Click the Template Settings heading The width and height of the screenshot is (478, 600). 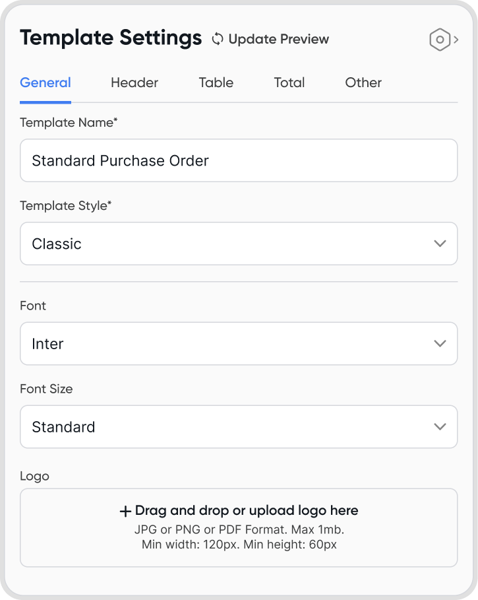click(111, 38)
